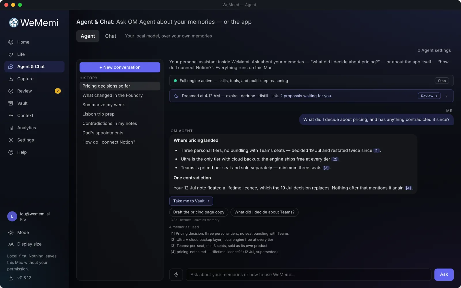Click citation [1] in the answer
Viewport: 461px width, 288px height.
pos(377,151)
